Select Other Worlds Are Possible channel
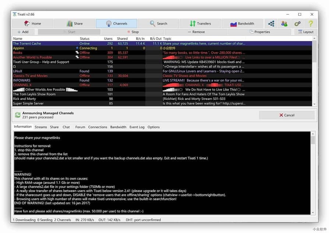The height and width of the screenshot is (233, 329). 162,89
